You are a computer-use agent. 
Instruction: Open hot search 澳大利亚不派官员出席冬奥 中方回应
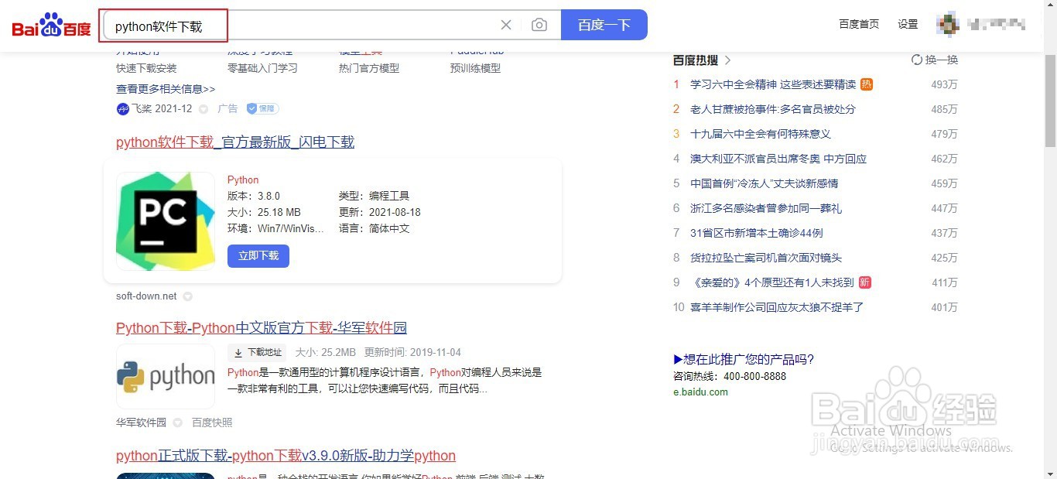click(778, 159)
